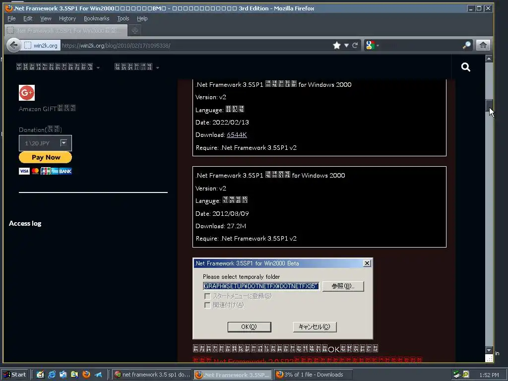Click the Amazon GIFT link

(x=47, y=109)
